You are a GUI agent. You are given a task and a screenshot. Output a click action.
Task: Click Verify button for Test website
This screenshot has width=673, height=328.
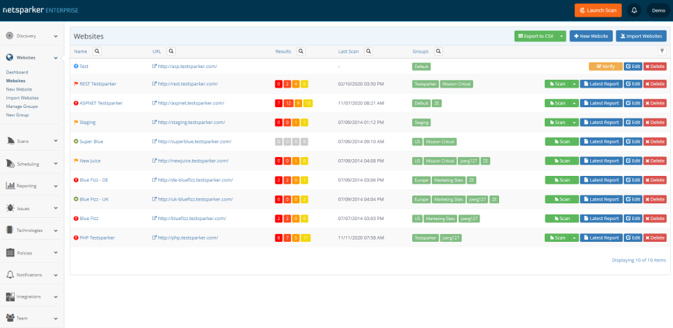tap(606, 67)
